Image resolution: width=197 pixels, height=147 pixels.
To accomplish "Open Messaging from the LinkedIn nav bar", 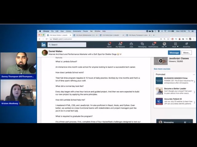I will click(x=142, y=45).
